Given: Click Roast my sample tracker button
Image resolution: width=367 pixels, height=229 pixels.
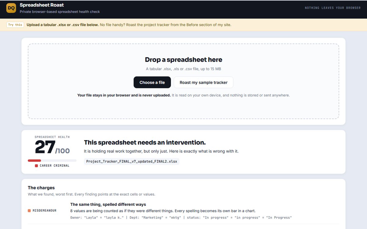Looking at the screenshot, I should point(203,82).
